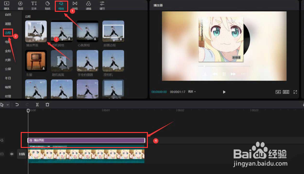Undo the last action
Screen dimensions: 304x174
coord(17,105)
